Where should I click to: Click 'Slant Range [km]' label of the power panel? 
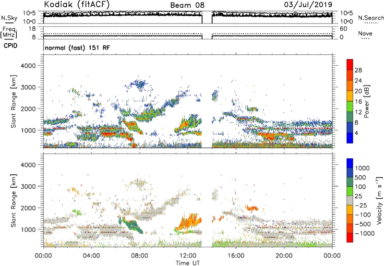13,101
